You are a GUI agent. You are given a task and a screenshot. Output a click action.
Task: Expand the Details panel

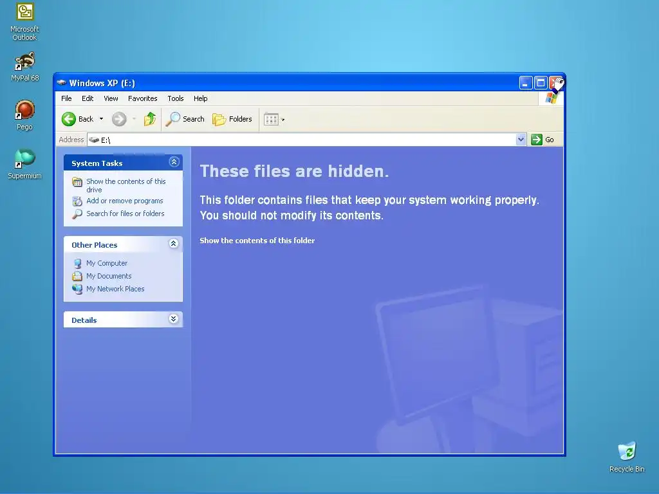tap(174, 319)
